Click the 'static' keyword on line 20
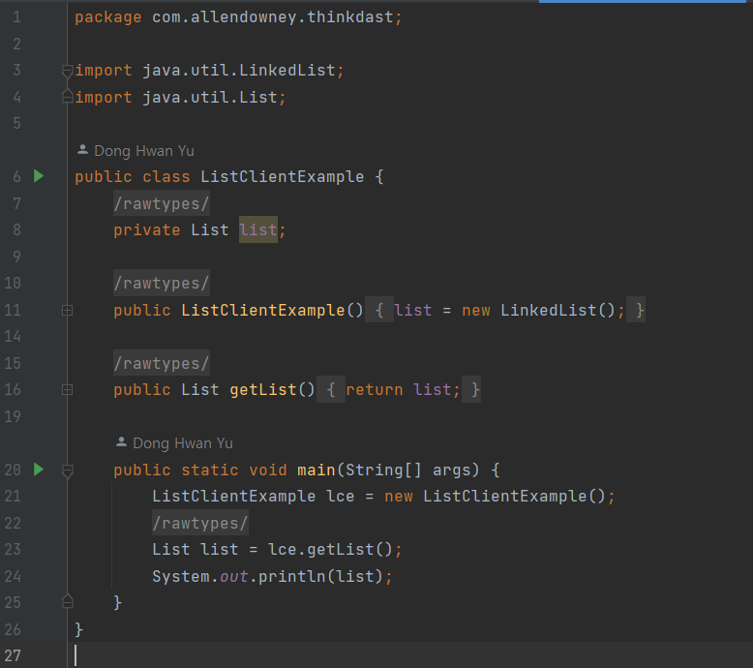Viewport: 753px width, 668px height. pos(210,470)
